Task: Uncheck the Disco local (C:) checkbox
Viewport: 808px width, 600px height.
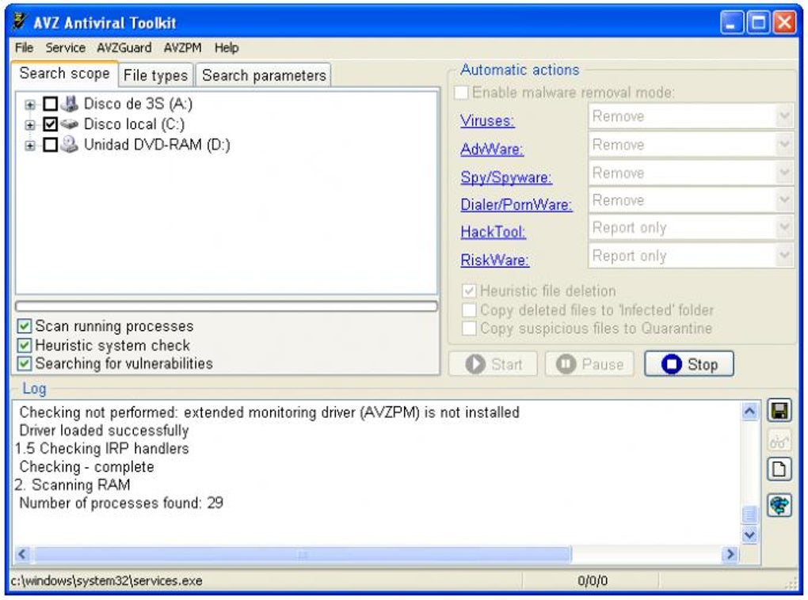Action: (50, 124)
